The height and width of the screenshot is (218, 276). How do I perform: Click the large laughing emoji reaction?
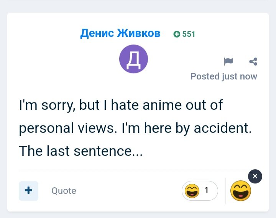241,191
